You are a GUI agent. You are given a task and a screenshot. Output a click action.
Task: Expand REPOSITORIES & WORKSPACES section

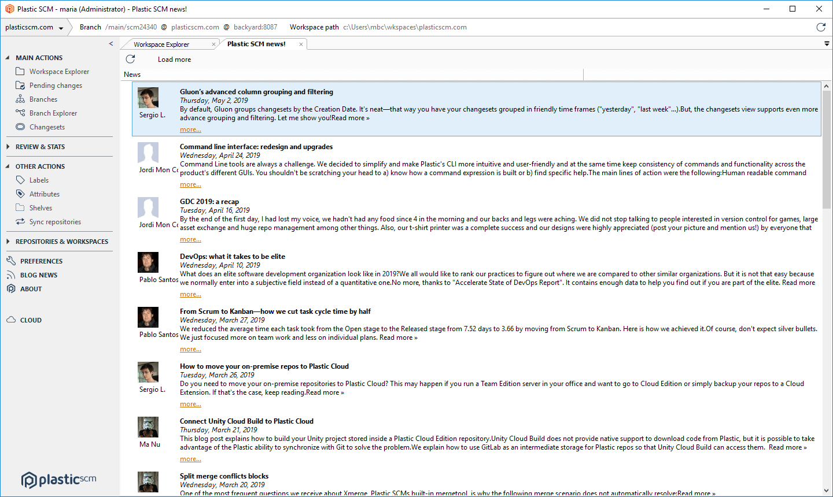tap(8, 242)
